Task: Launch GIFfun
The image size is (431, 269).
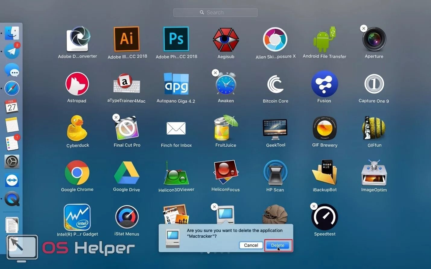Action: pyautogui.click(x=374, y=128)
